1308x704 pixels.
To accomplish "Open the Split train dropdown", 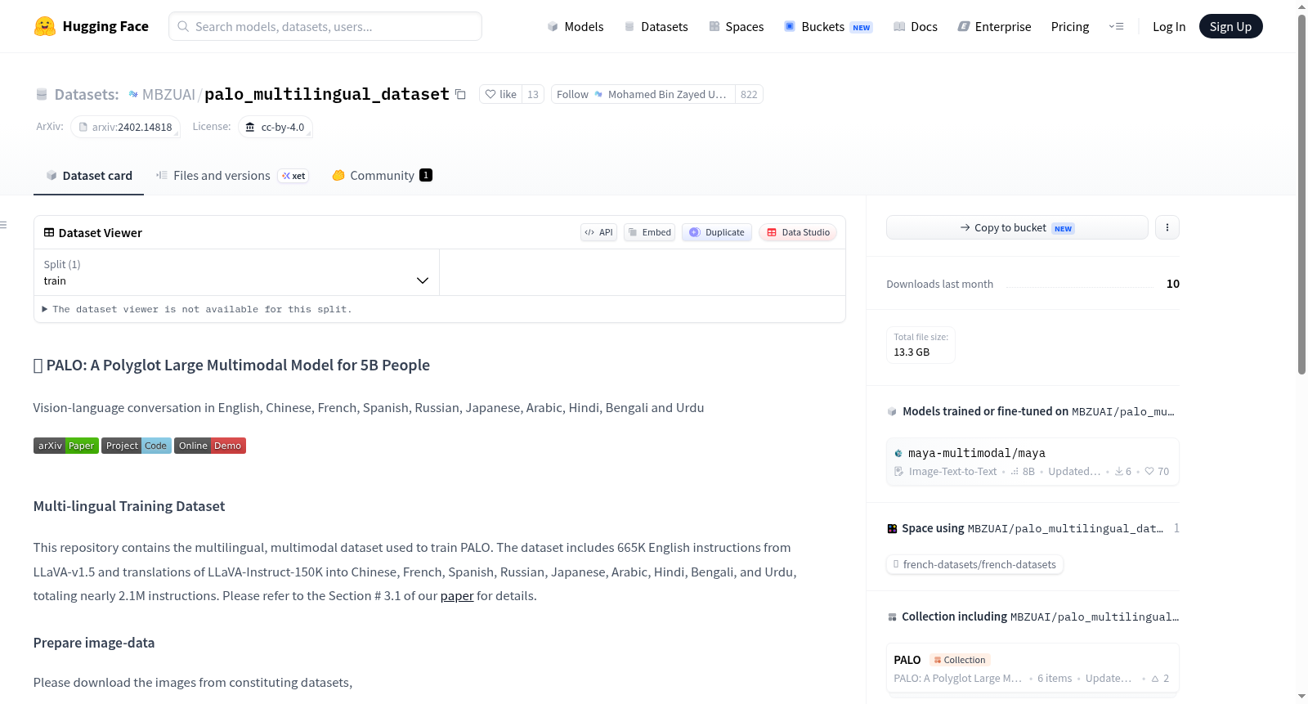I will pos(236,272).
